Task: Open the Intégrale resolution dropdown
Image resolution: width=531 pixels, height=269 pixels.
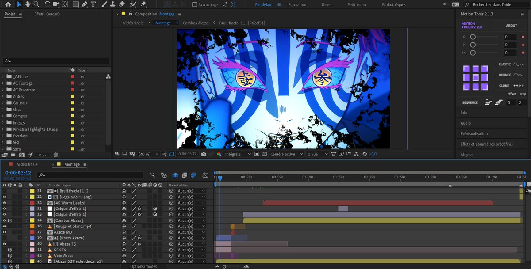Action: pyautogui.click(x=238, y=154)
